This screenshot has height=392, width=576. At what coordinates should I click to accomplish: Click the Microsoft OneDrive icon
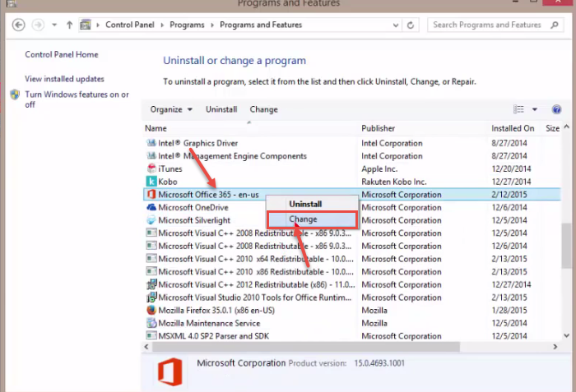tap(151, 207)
